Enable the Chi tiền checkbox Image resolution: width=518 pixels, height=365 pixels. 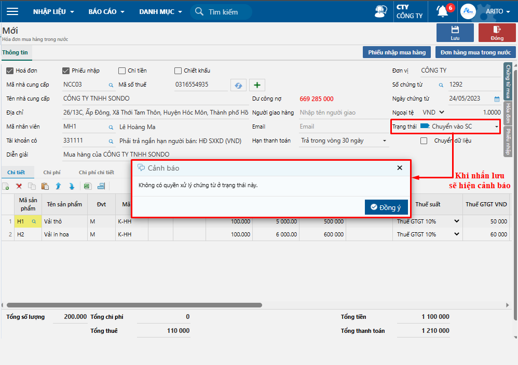point(122,71)
